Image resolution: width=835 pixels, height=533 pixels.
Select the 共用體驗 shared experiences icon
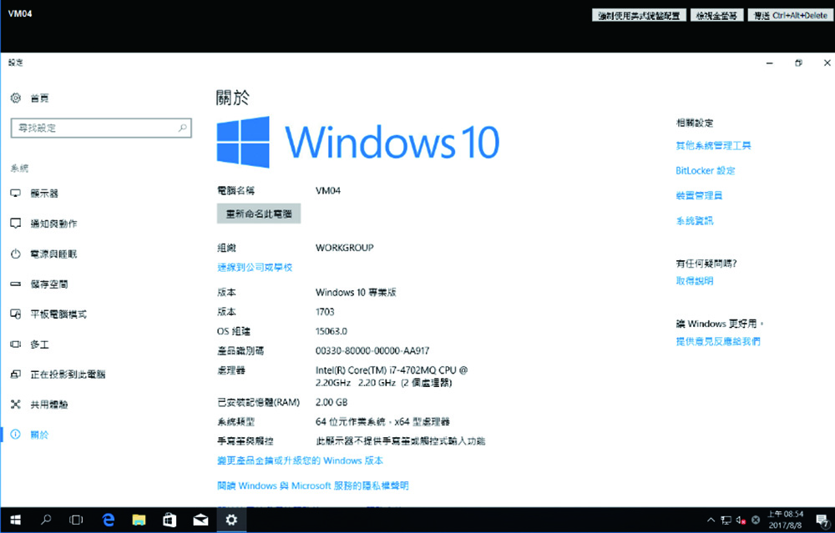pos(15,405)
